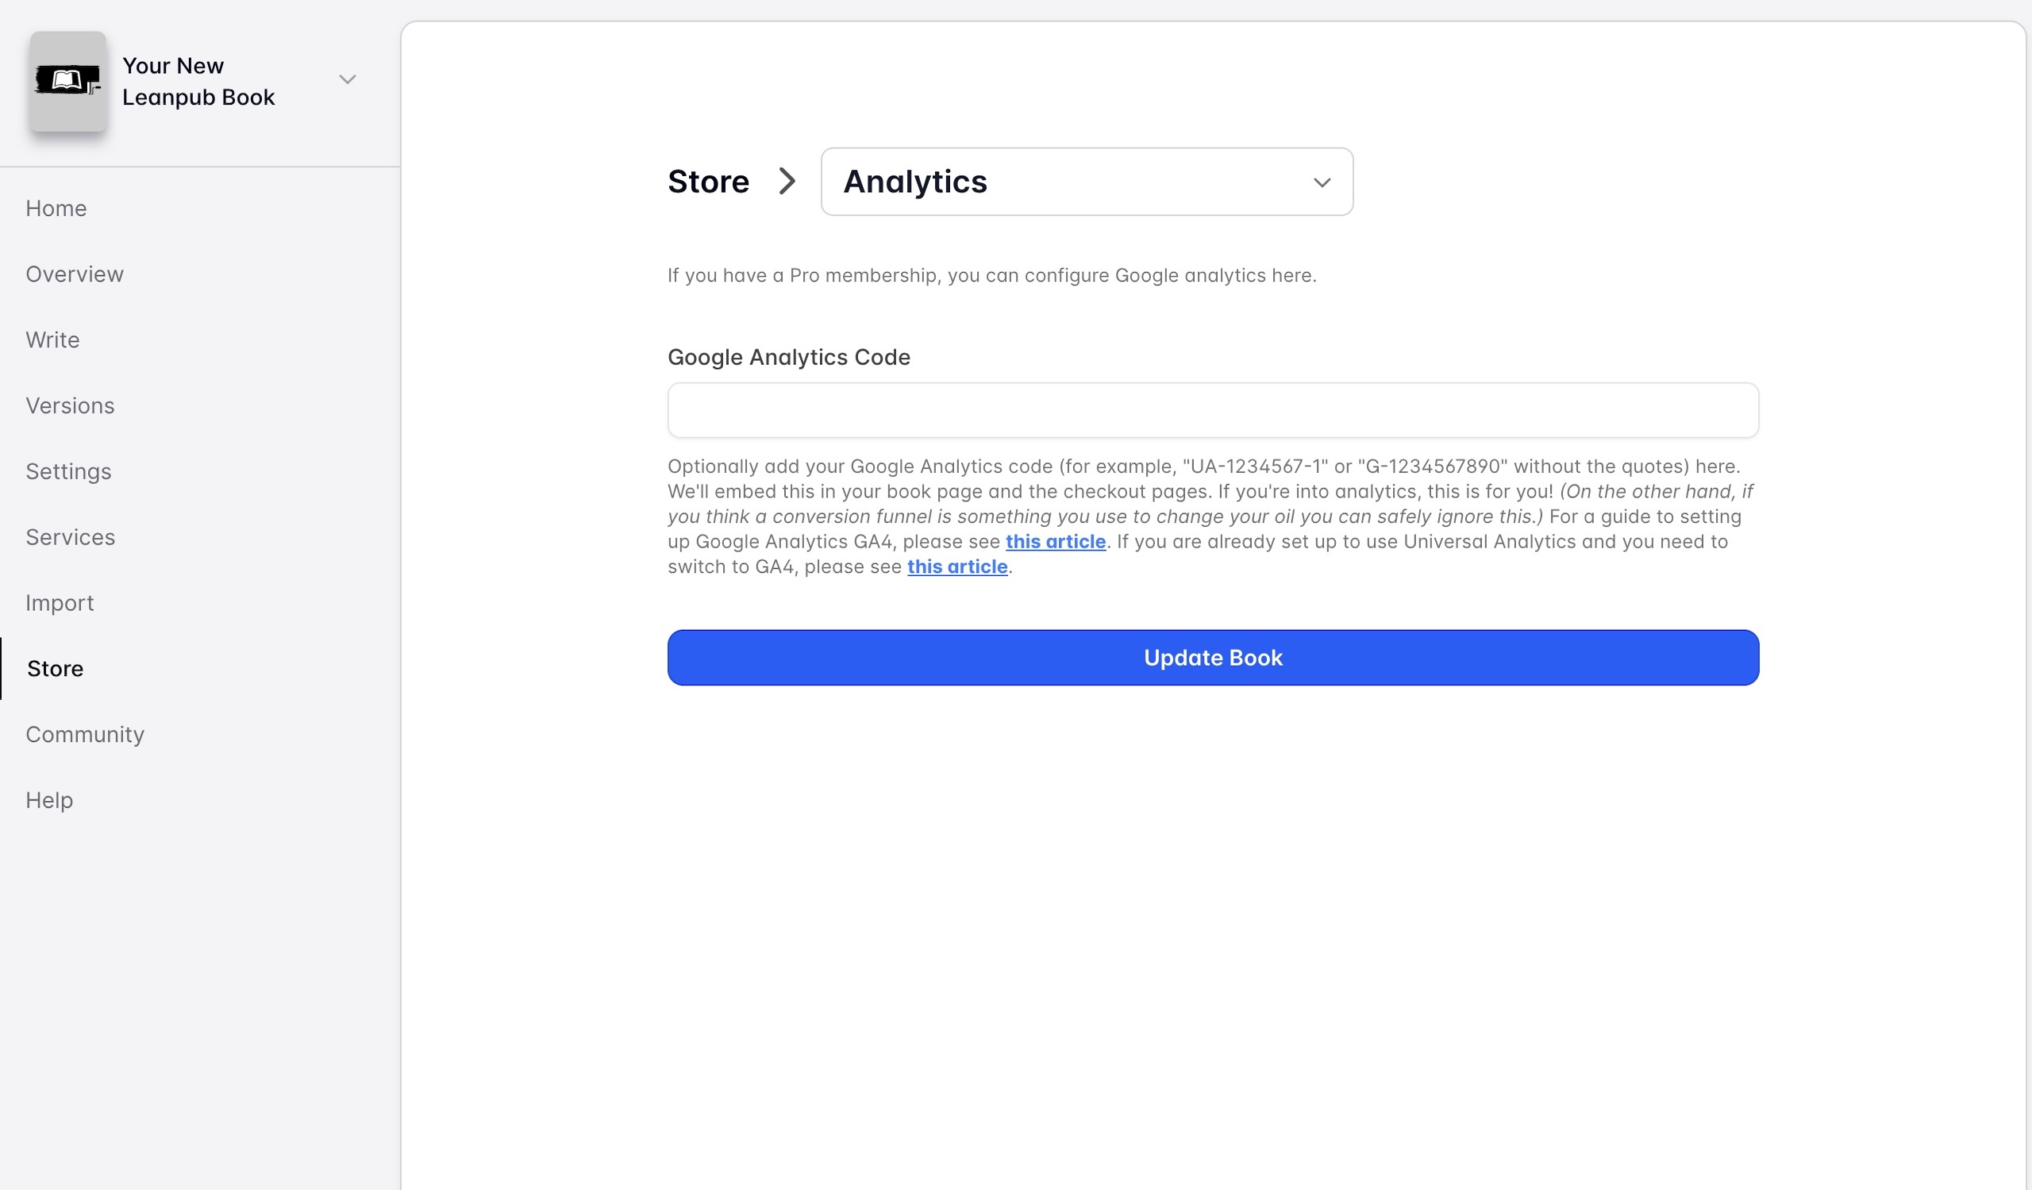The height and width of the screenshot is (1190, 2032).
Task: Go to the Import section
Action: (60, 603)
